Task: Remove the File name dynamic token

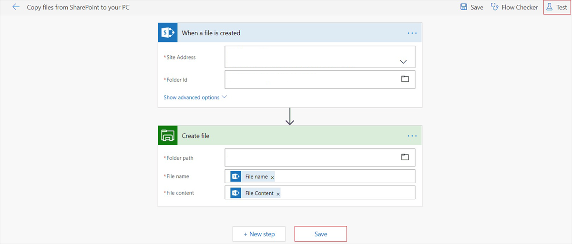Action: click(273, 177)
